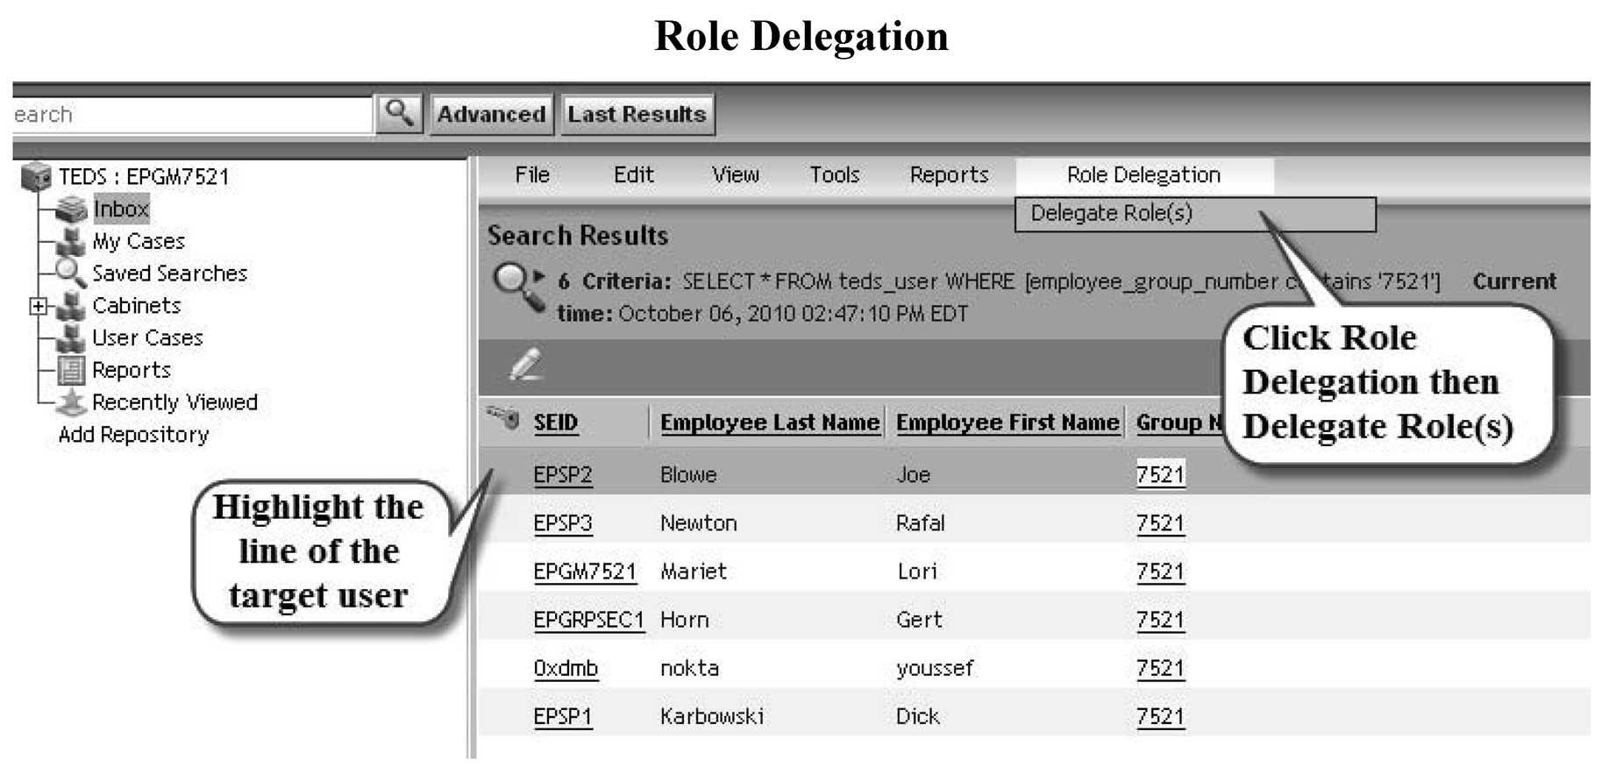Click the magnifying glass search button
Screen dimensions: 1602x767
click(399, 114)
